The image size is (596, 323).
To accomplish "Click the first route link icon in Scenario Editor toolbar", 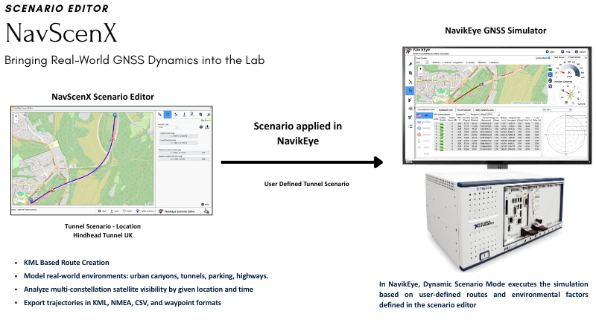I will click(159, 115).
